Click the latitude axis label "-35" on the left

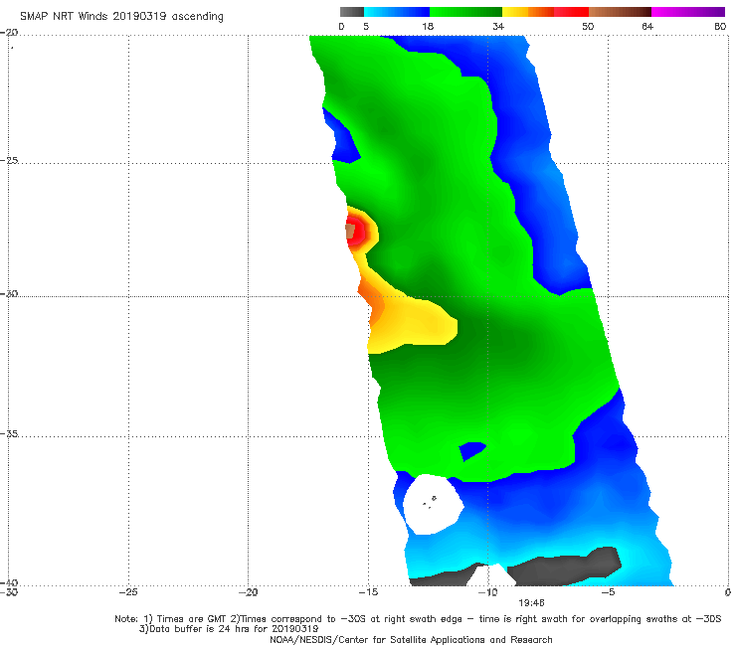pyautogui.click(x=10, y=433)
